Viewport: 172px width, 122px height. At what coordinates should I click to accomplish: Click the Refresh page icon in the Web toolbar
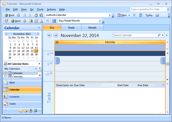point(30,15)
